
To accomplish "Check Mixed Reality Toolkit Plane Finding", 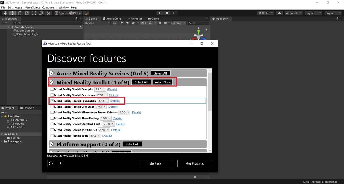I will (x=52, y=118).
